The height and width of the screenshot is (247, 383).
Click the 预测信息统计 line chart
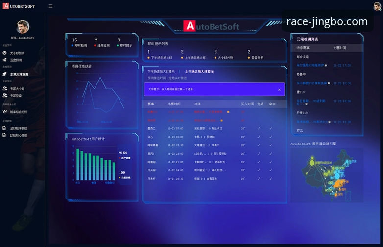pyautogui.click(x=100, y=97)
